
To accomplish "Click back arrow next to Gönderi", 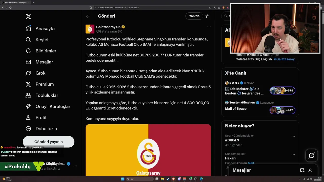I will point(88,16).
